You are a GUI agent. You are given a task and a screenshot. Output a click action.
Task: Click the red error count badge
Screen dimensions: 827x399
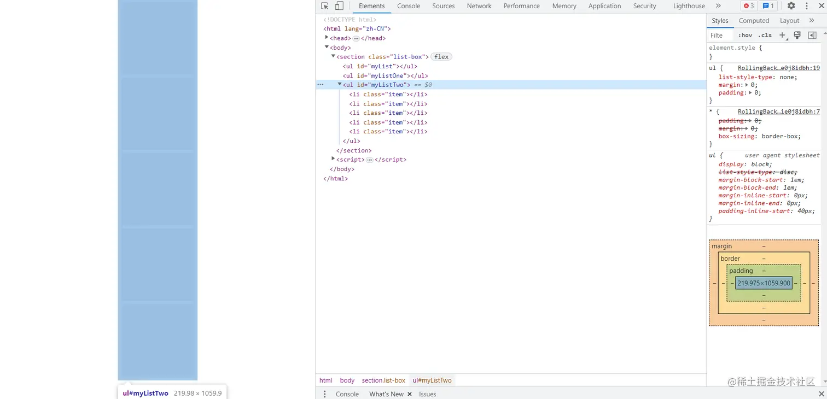pyautogui.click(x=749, y=6)
